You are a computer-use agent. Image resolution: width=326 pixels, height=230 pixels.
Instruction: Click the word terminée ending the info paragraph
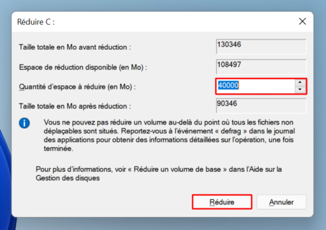click(59, 148)
